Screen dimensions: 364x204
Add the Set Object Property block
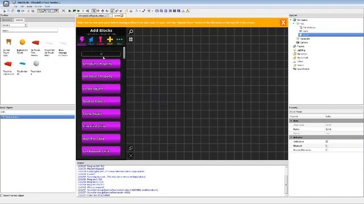coord(101,64)
